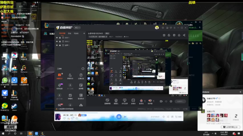This screenshot has width=243, height=136.
Task: Switch to the third scene tab
Action: [76, 33]
